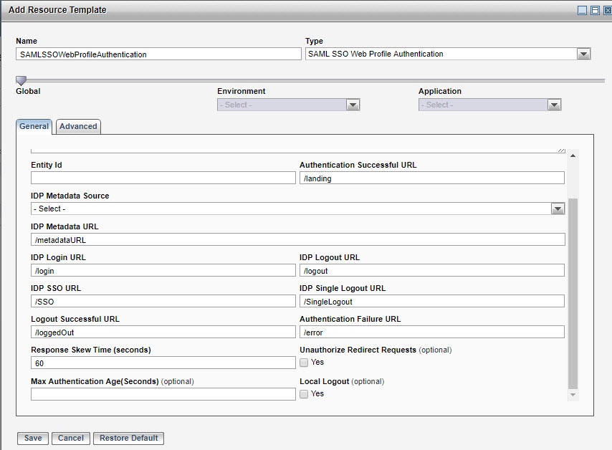
Task: Tick the Local Logout Yes checkbox
Action: (x=304, y=394)
